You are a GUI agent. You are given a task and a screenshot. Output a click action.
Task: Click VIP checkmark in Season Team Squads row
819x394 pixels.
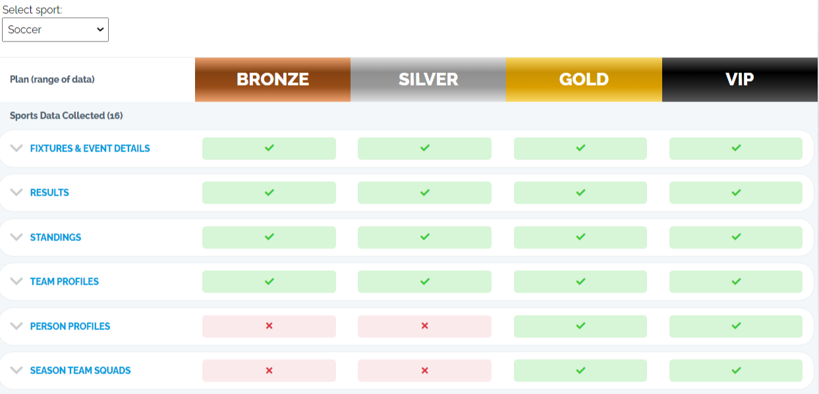(x=736, y=370)
